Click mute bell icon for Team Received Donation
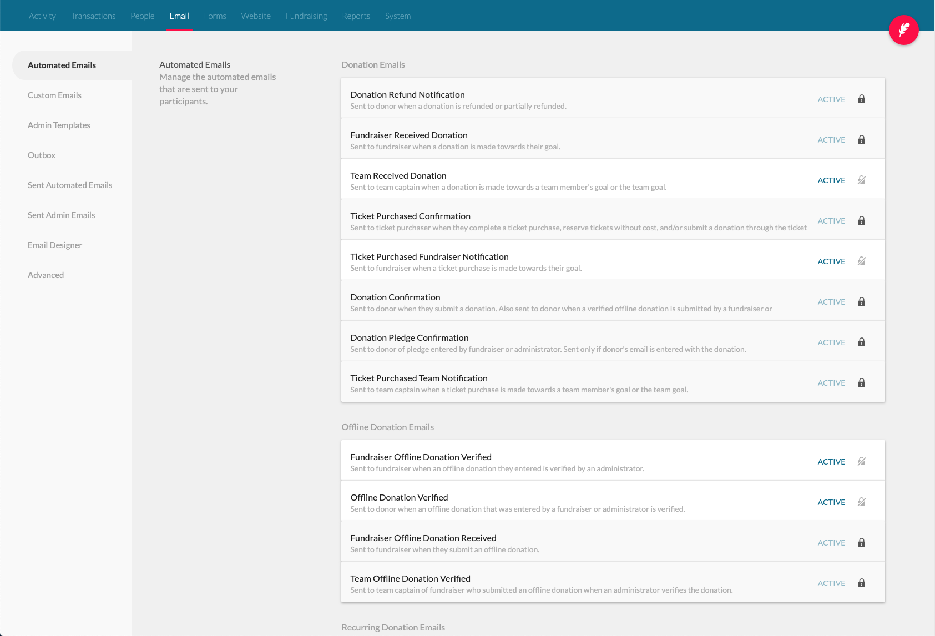935x636 pixels. click(862, 180)
